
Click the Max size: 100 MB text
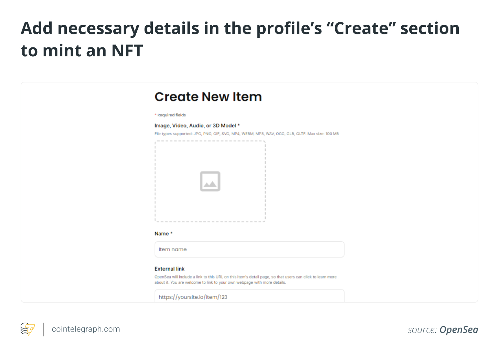[x=323, y=134]
